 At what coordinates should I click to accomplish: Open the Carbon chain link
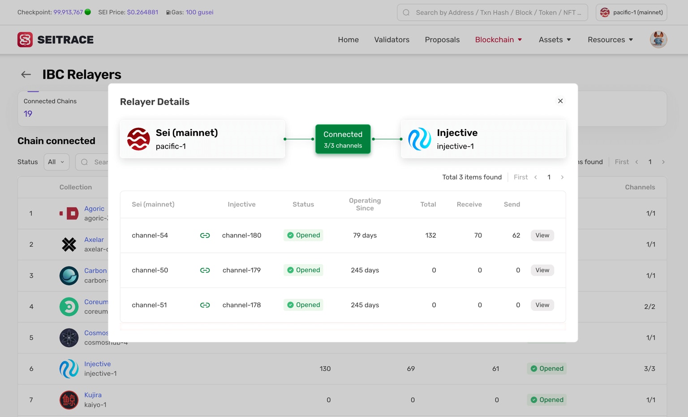[x=95, y=271]
